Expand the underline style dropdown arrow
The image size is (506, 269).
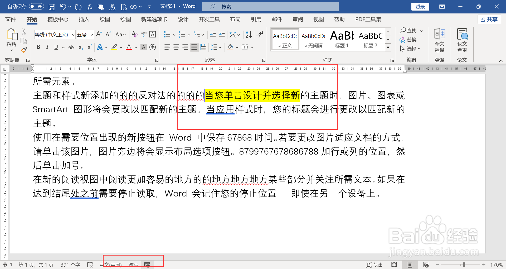(63, 48)
